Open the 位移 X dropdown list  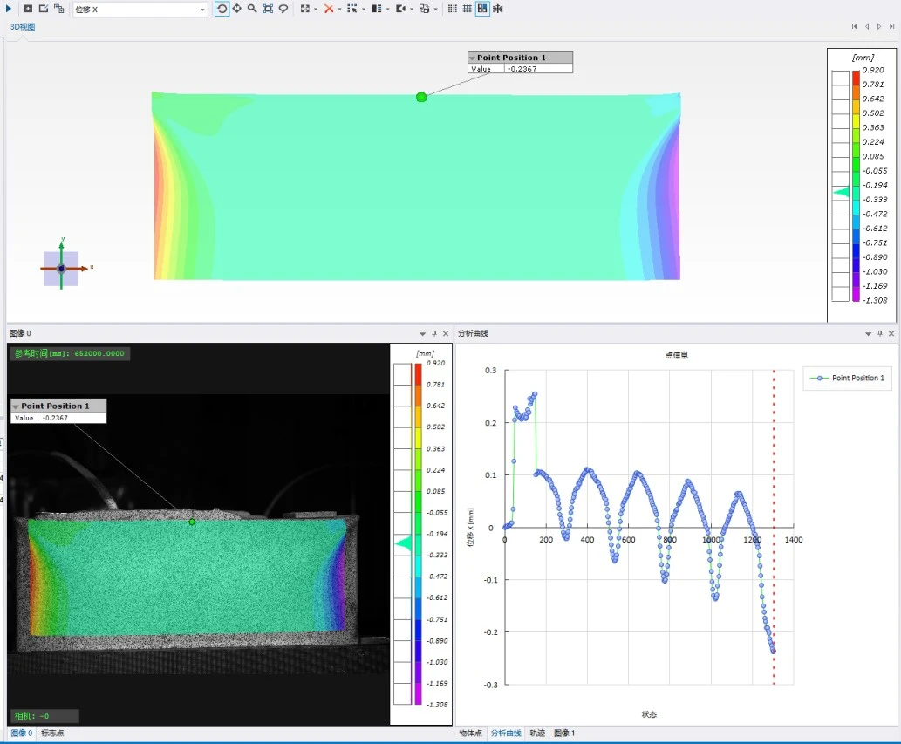pos(203,10)
